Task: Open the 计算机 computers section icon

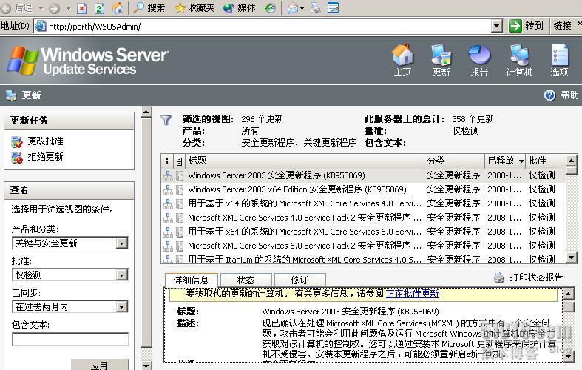Action: tap(519, 61)
